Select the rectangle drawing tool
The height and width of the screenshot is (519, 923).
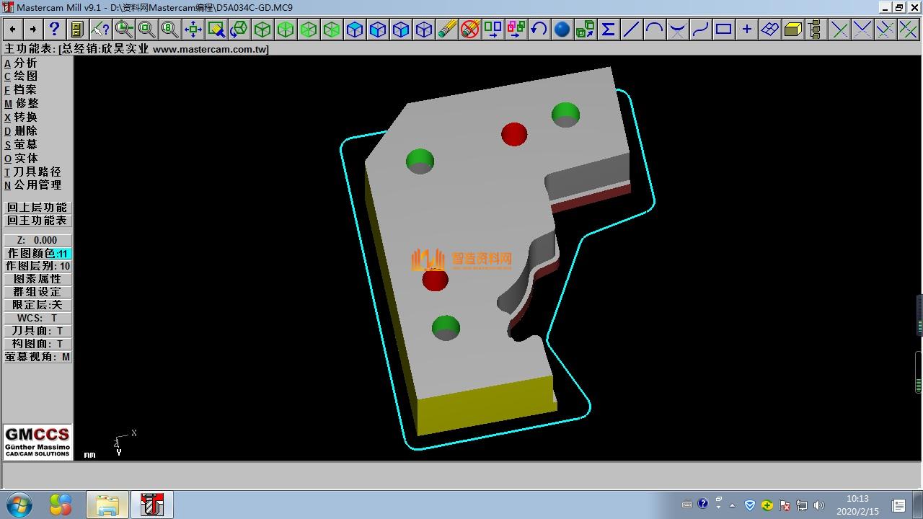point(723,30)
